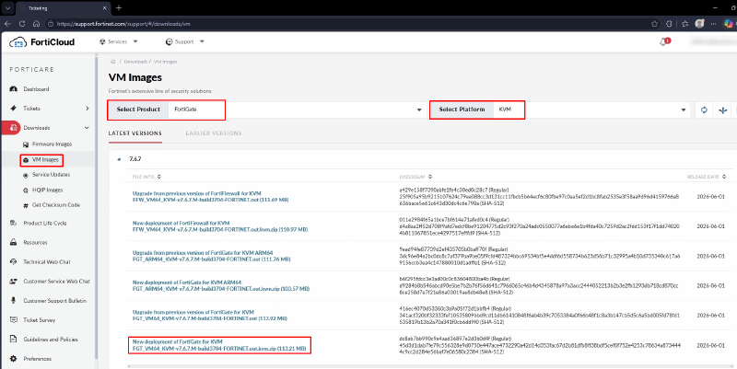Open the Services dropdown menu

[119, 41]
